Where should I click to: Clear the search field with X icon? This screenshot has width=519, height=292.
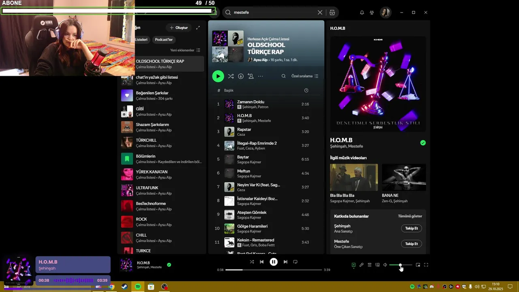320,13
